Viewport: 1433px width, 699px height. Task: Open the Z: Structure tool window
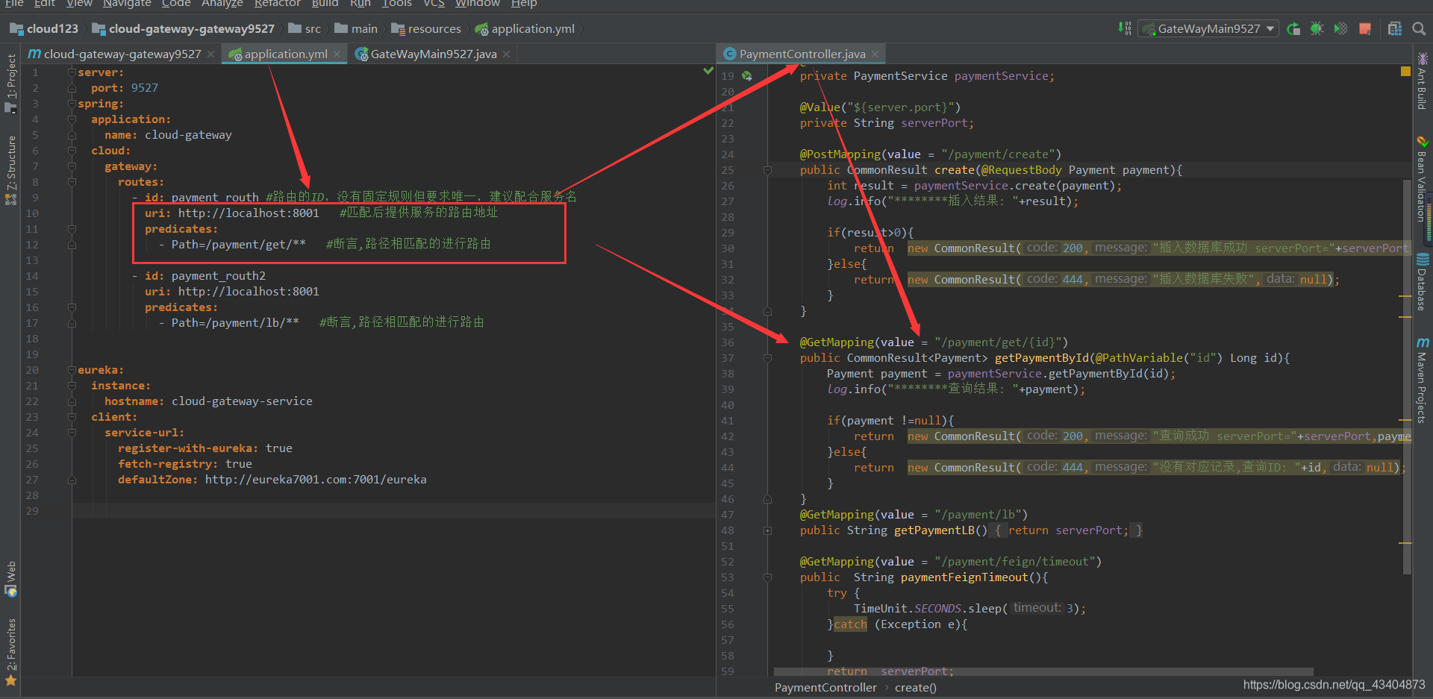[10, 170]
